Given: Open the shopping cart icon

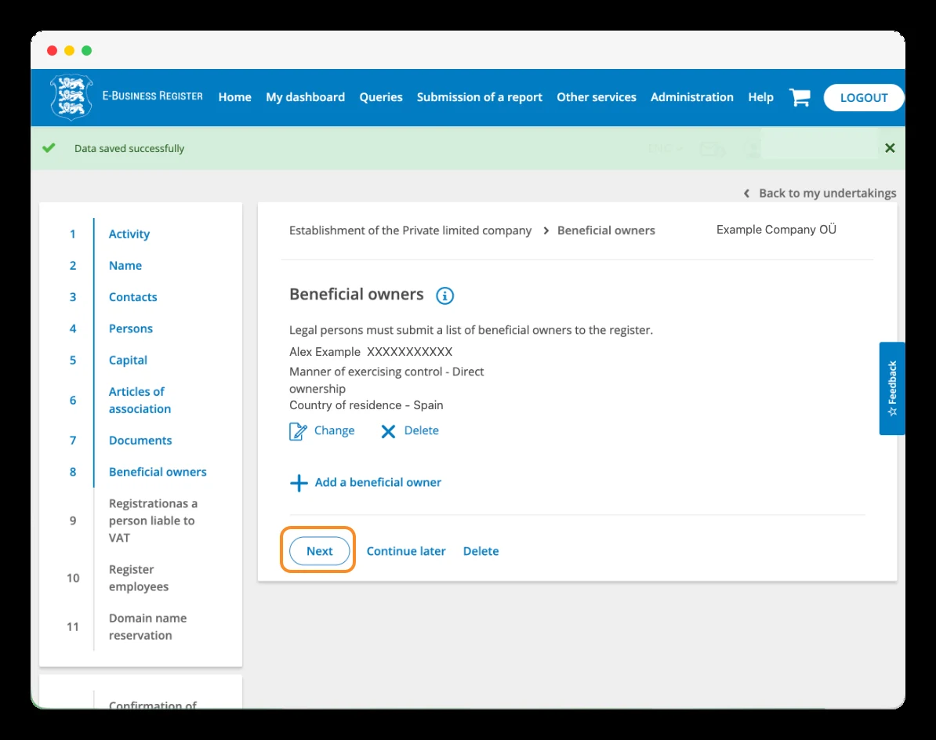Looking at the screenshot, I should click(x=800, y=97).
